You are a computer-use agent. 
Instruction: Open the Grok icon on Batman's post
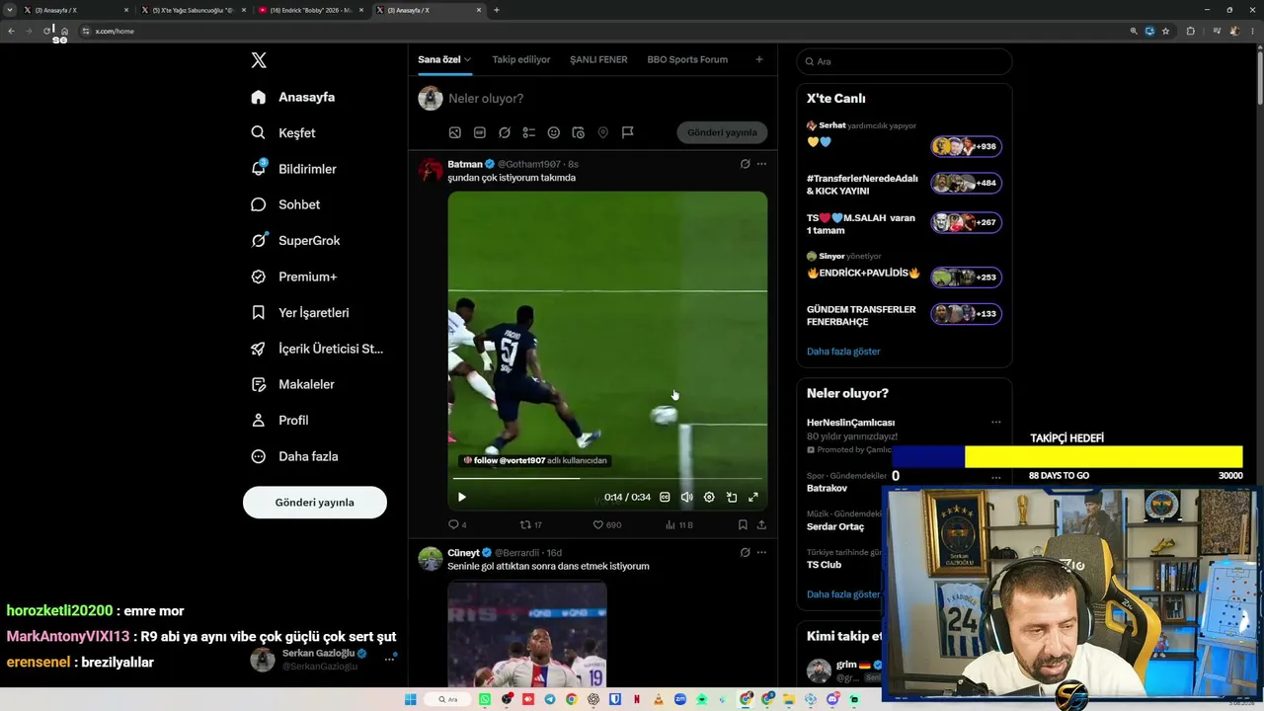click(x=745, y=164)
